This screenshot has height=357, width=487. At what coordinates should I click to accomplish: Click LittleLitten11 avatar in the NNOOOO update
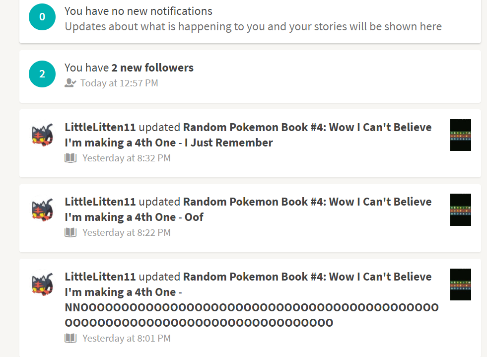[43, 284]
